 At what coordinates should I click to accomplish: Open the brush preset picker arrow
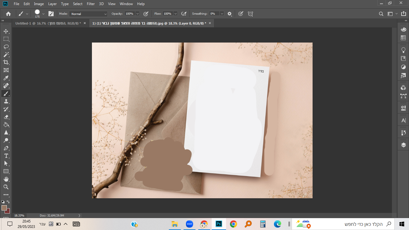click(x=43, y=14)
